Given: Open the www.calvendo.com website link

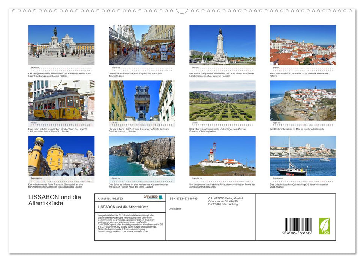Looking at the screenshot, I should 138,231.
